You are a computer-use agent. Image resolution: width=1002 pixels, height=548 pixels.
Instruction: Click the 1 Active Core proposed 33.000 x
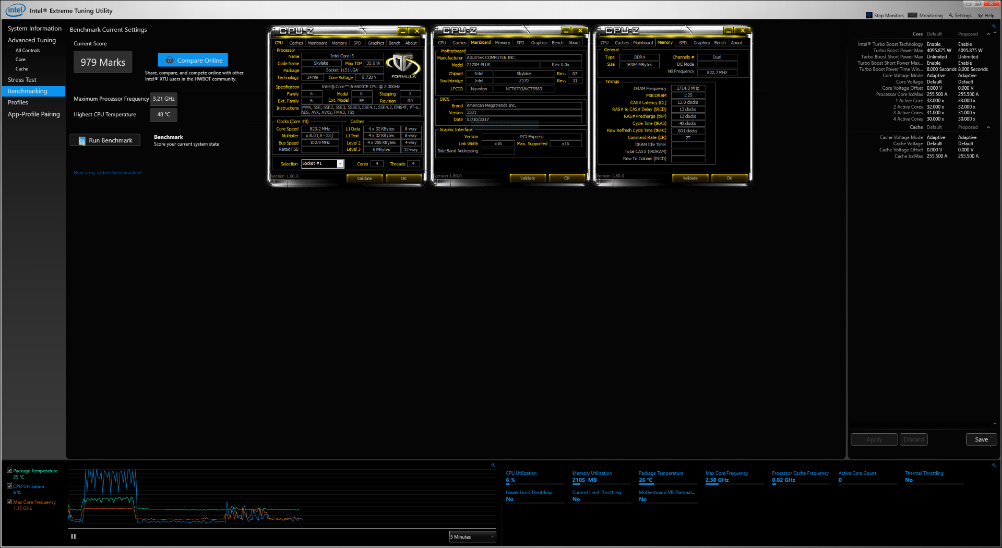point(967,101)
